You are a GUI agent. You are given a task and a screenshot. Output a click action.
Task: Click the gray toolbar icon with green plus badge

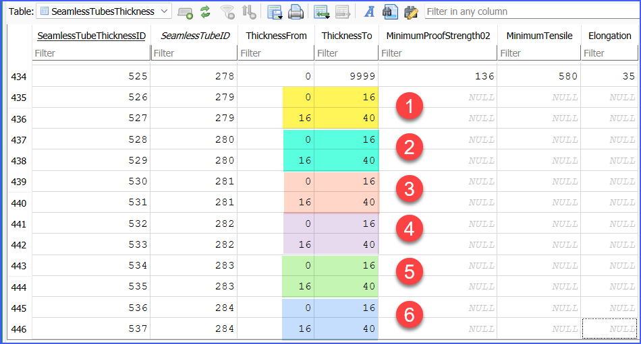(x=185, y=12)
